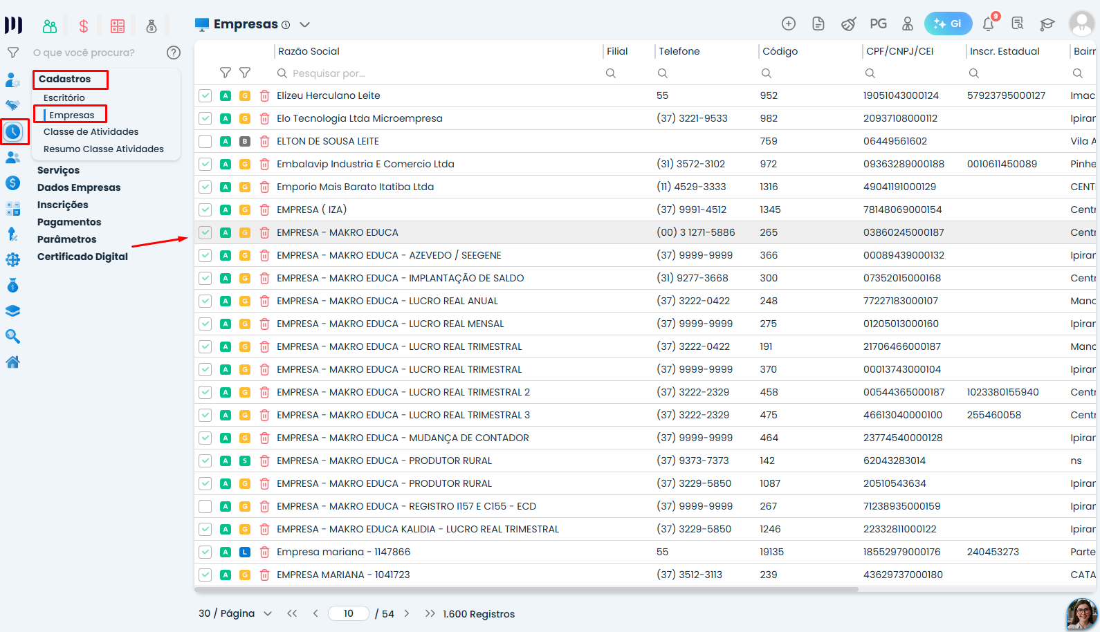Open the user profile avatar
1100x632 pixels.
[1081, 24]
